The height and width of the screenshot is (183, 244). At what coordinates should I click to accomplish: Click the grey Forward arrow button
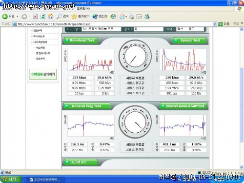point(24,17)
